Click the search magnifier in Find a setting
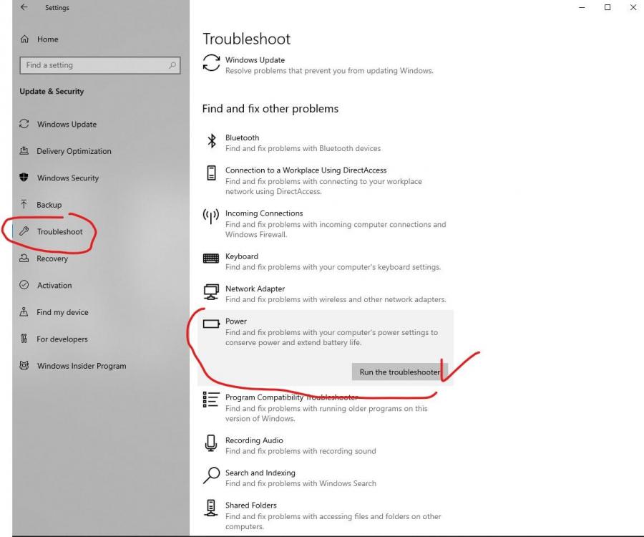 [172, 65]
